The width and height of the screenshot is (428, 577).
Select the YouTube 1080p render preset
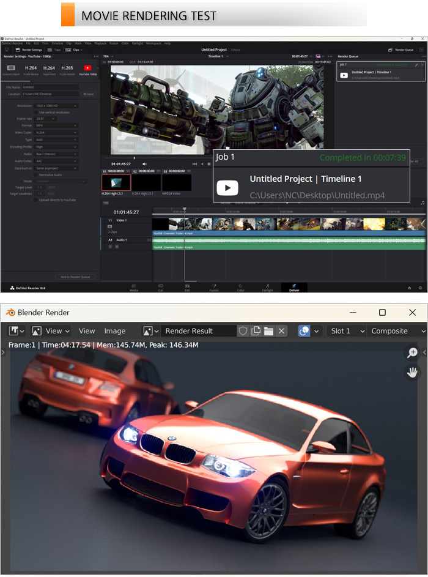(x=87, y=68)
